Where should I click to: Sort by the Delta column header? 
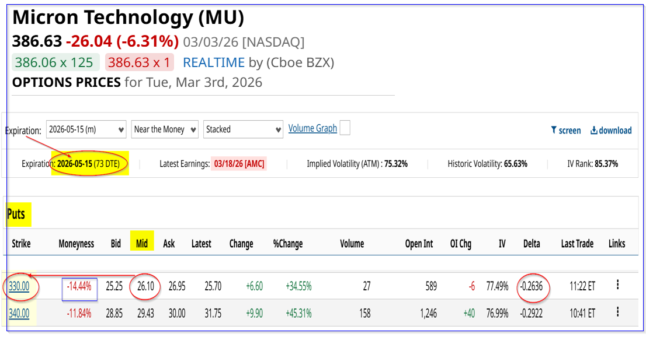(x=532, y=244)
